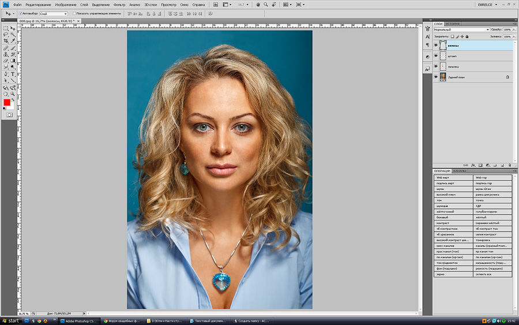
Task: Hide the Задний план layer
Action: coord(435,77)
